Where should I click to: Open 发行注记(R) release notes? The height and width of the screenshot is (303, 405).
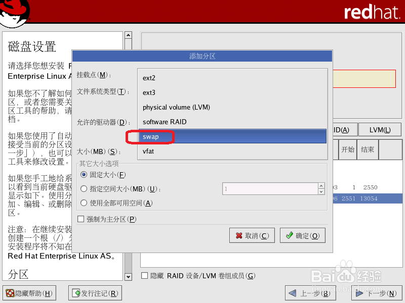point(95,293)
